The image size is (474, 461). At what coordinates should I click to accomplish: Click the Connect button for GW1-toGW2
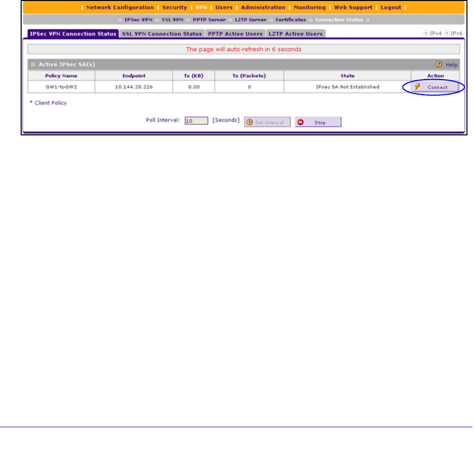pos(435,87)
